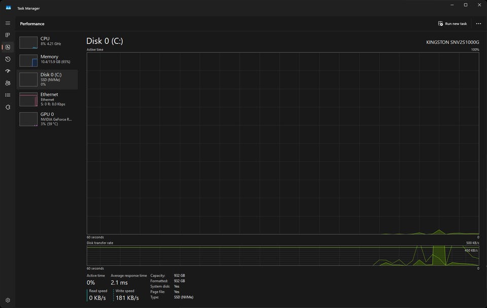487x308 pixels.
Task: Open the hamburger navigation menu
Action: (x=8, y=23)
